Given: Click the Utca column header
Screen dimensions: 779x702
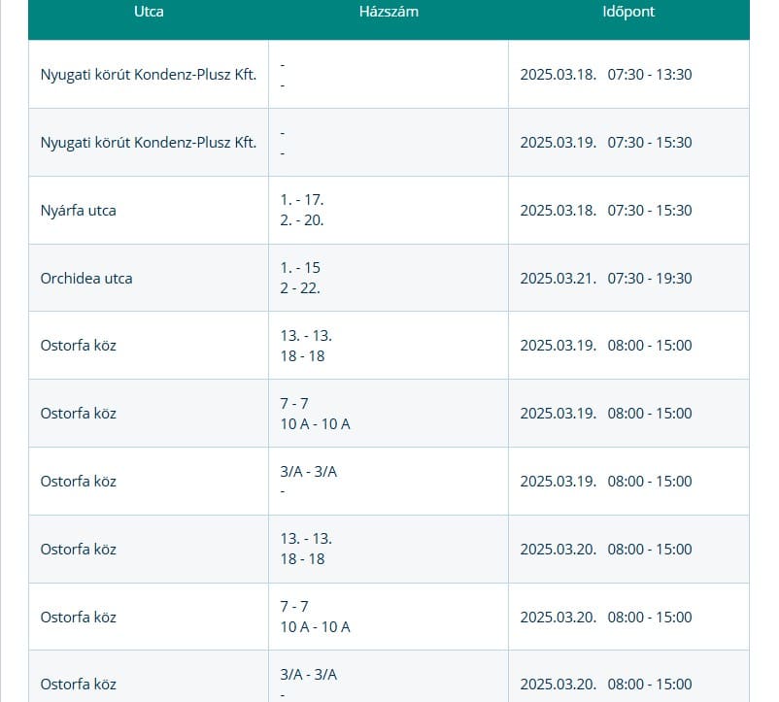Looking at the screenshot, I should tap(148, 13).
